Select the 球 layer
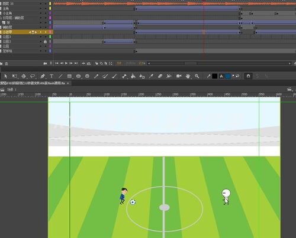Screen dimensions: 296x238 [8, 22]
